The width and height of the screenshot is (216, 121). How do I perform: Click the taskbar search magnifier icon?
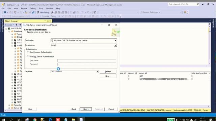[11, 120]
